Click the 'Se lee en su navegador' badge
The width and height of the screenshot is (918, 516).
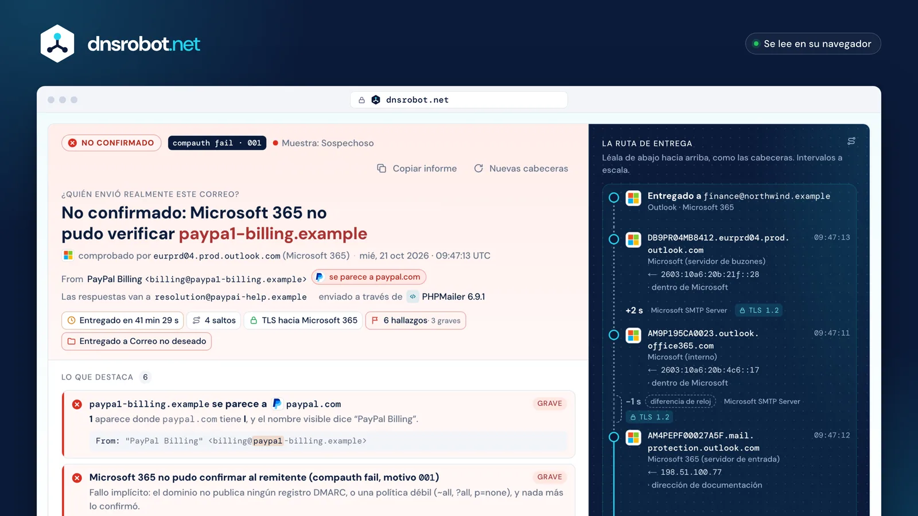pyautogui.click(x=812, y=44)
